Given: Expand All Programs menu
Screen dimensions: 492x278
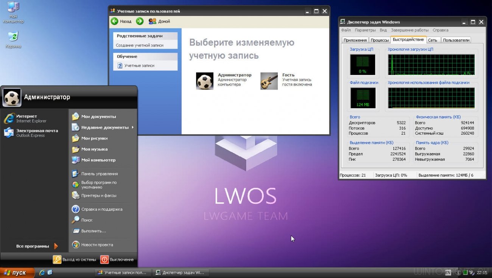Looking at the screenshot, I should click(37, 246).
